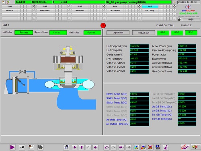
Task: Click the purple play arrow icon
Action: [x=12, y=147]
